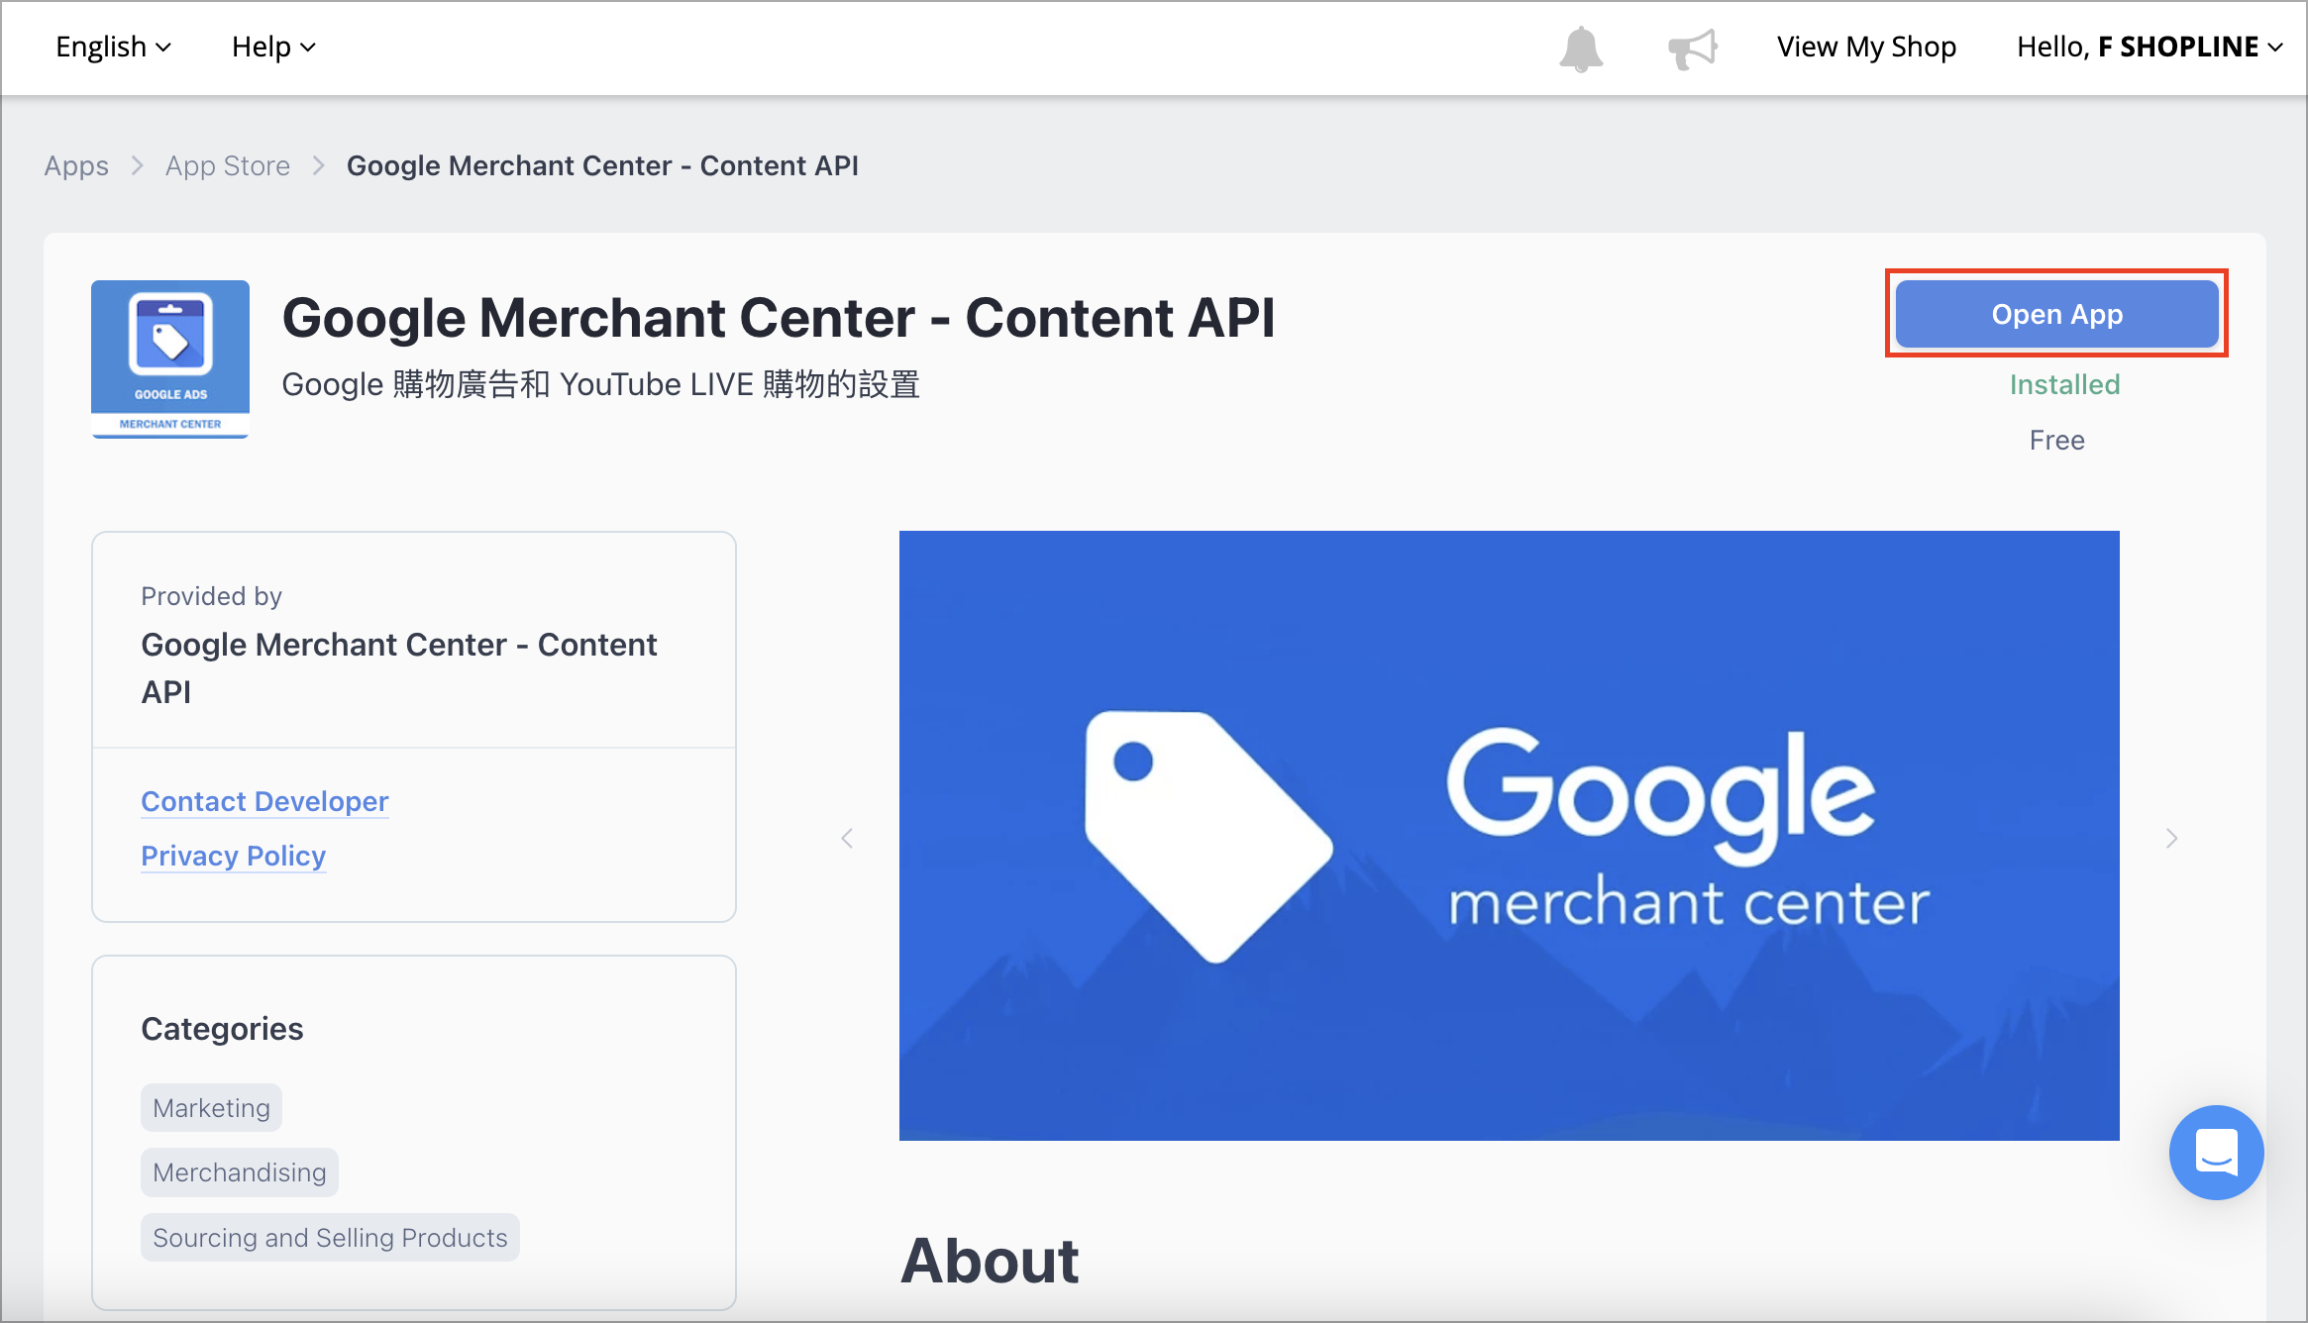Click the Provided by developer name

coord(399,668)
